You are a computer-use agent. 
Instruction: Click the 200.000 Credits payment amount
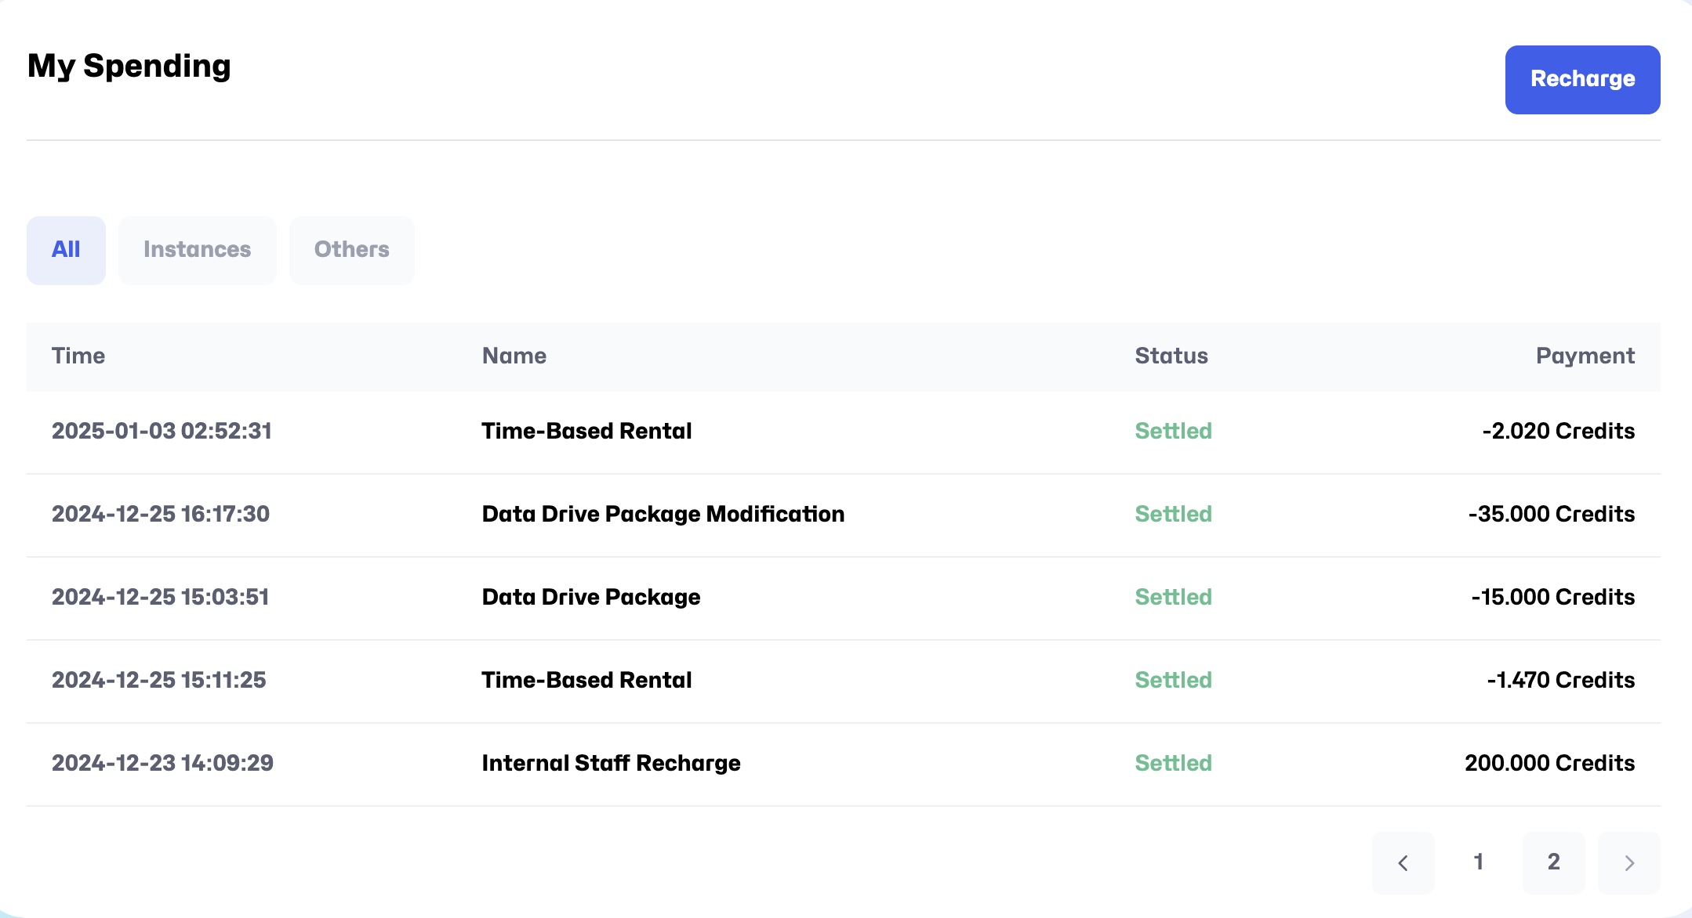(x=1549, y=764)
